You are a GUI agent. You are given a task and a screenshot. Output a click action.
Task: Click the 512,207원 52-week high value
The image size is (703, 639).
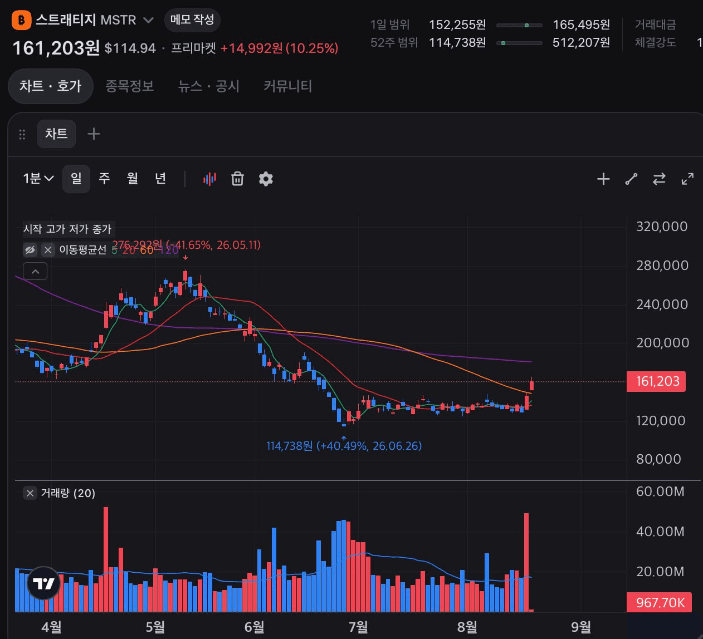point(581,43)
